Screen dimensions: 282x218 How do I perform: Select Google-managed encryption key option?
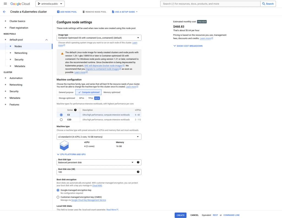pos(58,190)
